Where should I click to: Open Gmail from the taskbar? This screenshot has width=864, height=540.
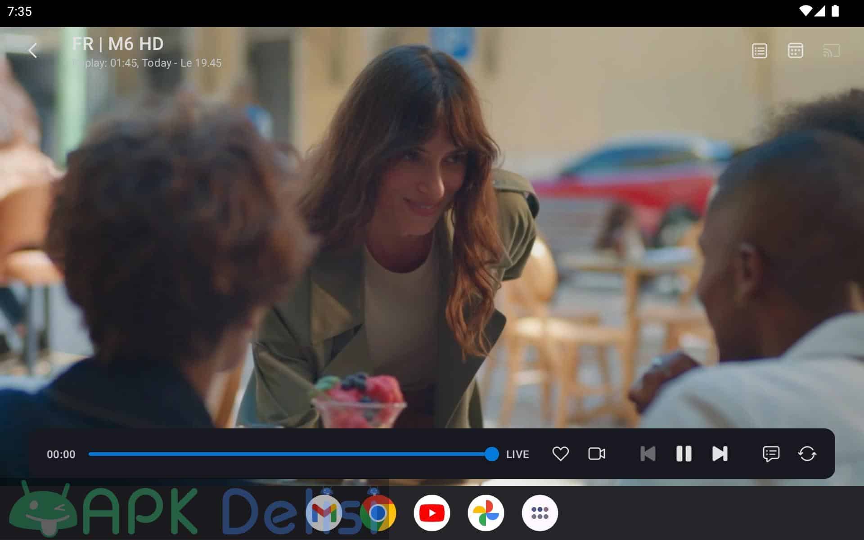click(x=324, y=513)
